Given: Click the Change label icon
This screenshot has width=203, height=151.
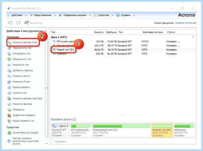Looking at the screenshot, I should click(9, 76).
